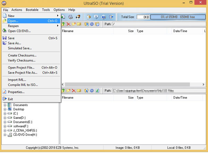Image resolution: width=208 pixels, height=153 pixels.
Task: Select Import IML... from the File menu
Action: pyautogui.click(x=31, y=80)
